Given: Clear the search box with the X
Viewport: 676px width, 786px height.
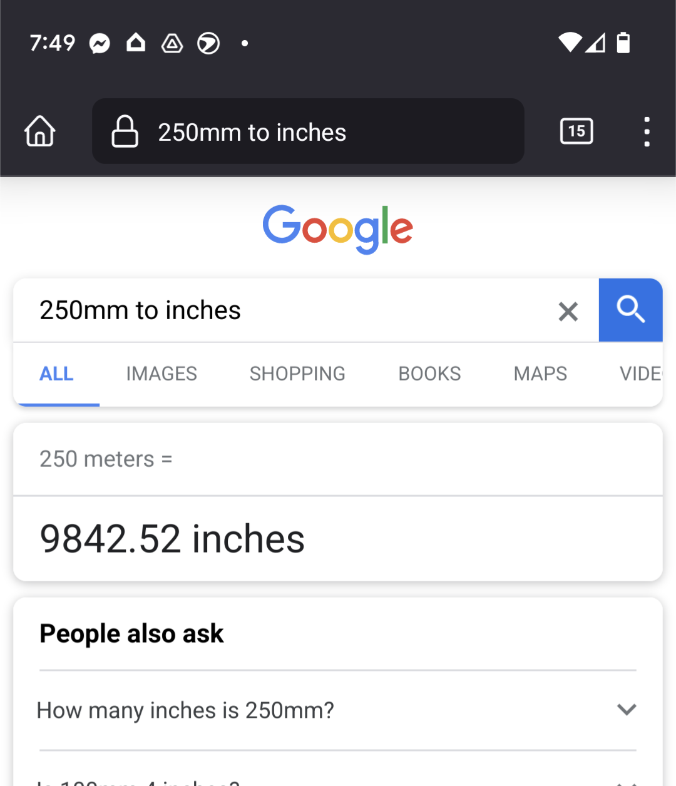Looking at the screenshot, I should 568,311.
